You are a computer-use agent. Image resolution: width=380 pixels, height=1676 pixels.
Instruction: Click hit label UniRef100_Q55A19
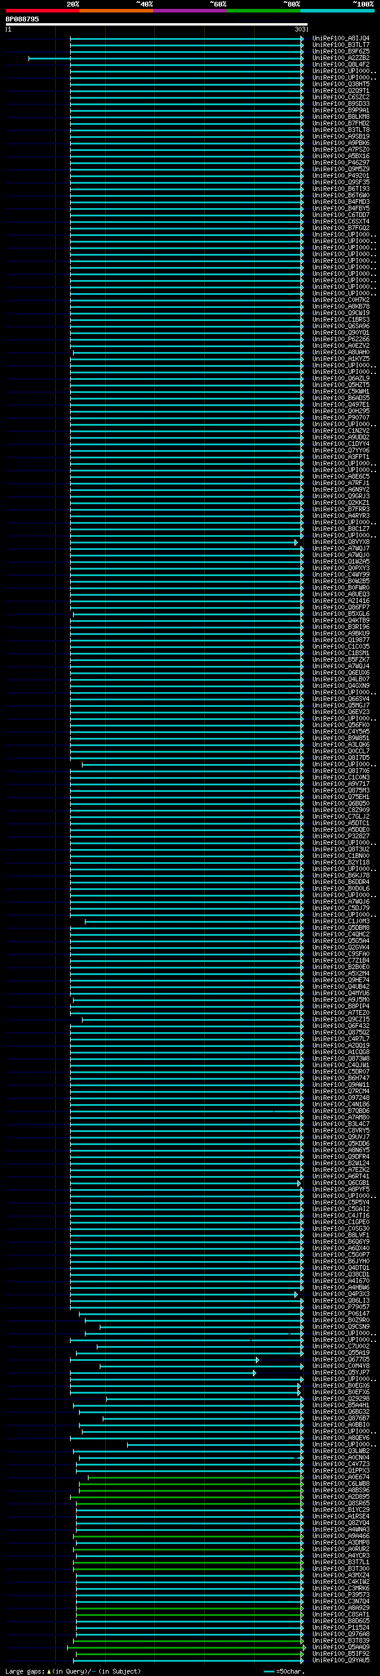tap(340, 1353)
